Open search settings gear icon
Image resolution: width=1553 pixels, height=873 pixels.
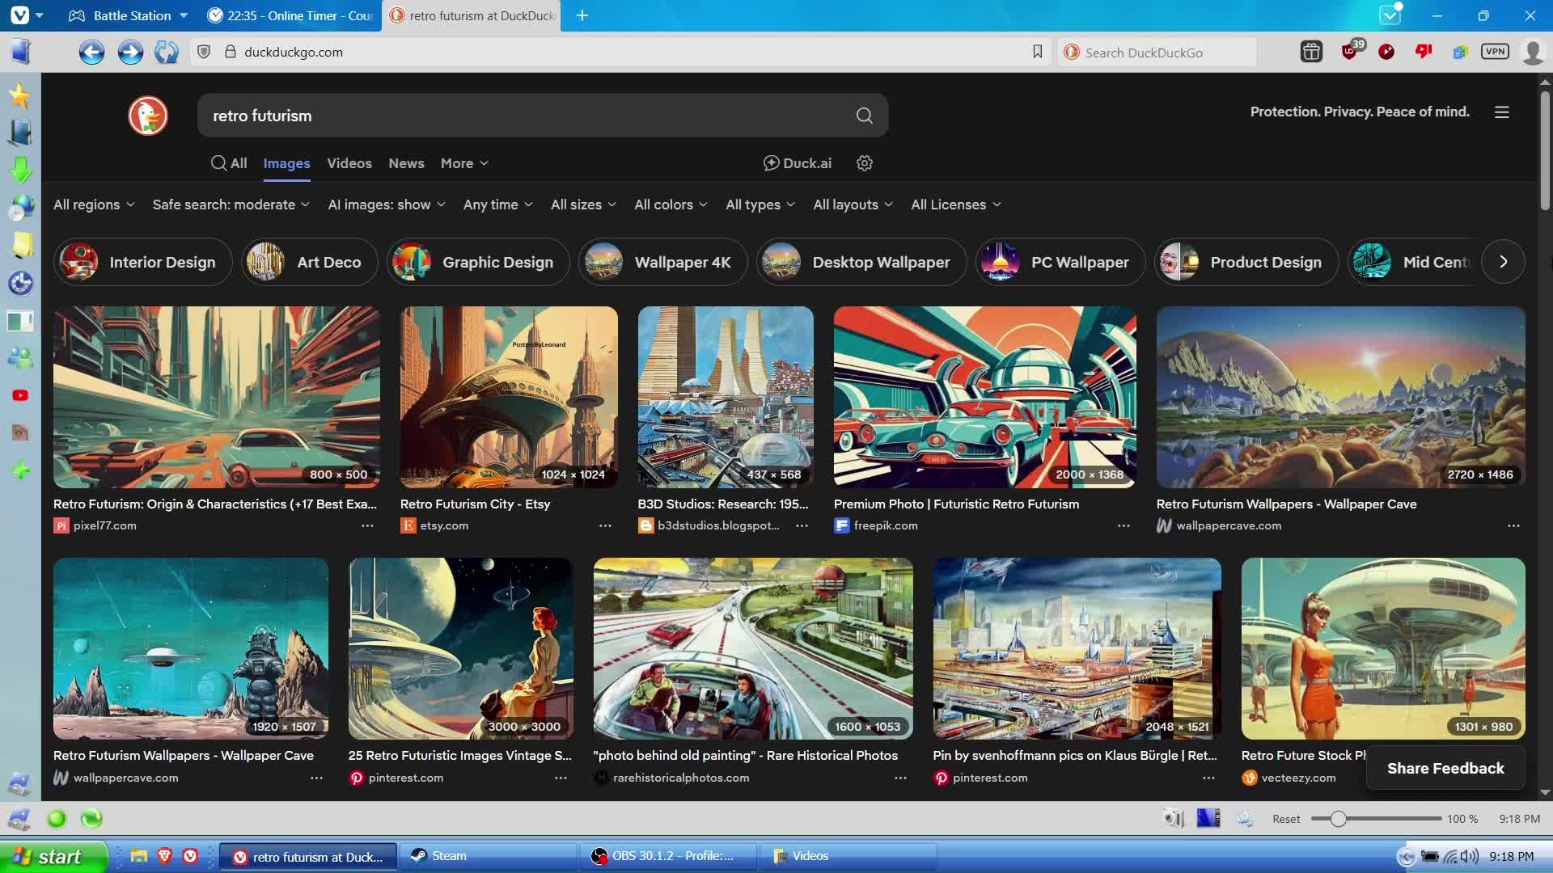coord(865,163)
